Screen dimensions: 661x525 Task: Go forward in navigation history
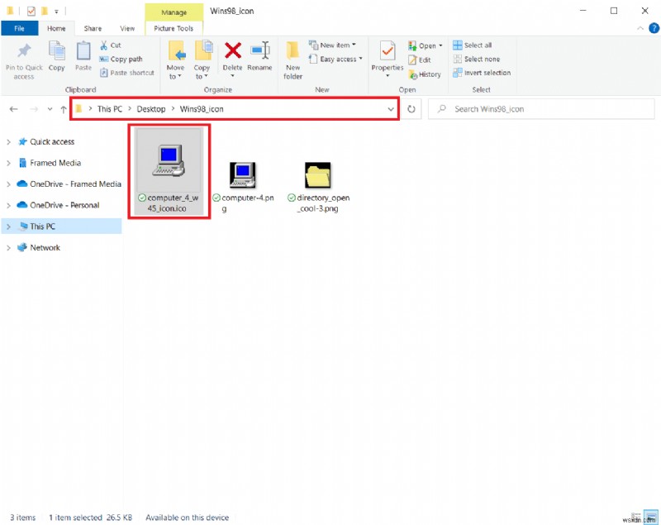34,109
